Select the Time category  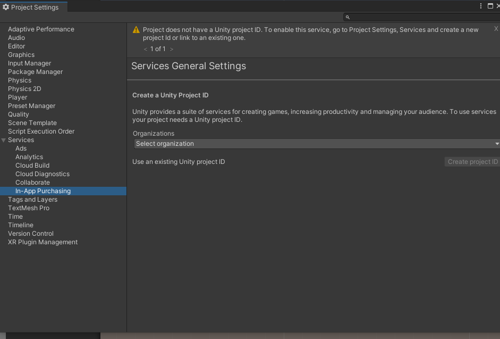(15, 217)
